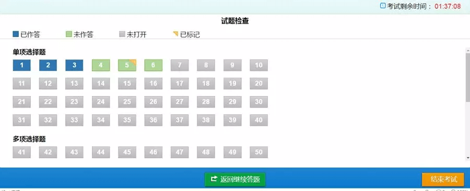Viewport: 470px width, 191px height.
Task: Open question 50
Action: coord(258,152)
